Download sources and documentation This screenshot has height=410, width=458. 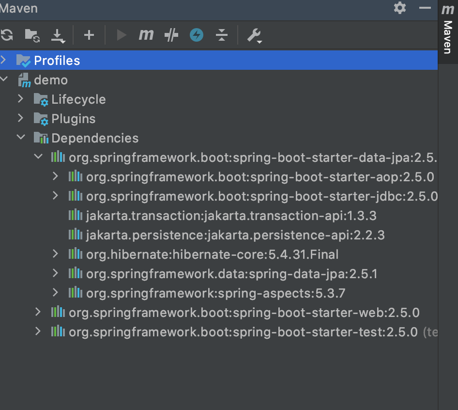click(x=58, y=35)
